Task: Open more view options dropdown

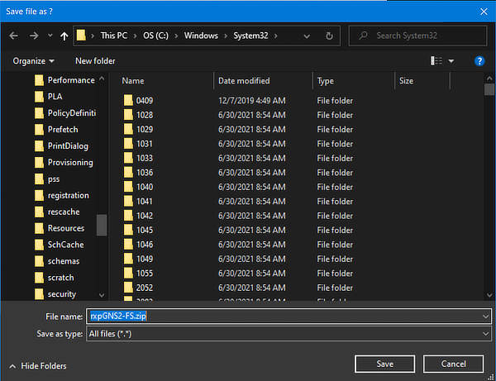Action: click(x=451, y=61)
